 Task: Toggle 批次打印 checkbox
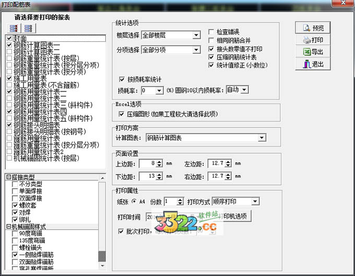[x=121, y=232]
